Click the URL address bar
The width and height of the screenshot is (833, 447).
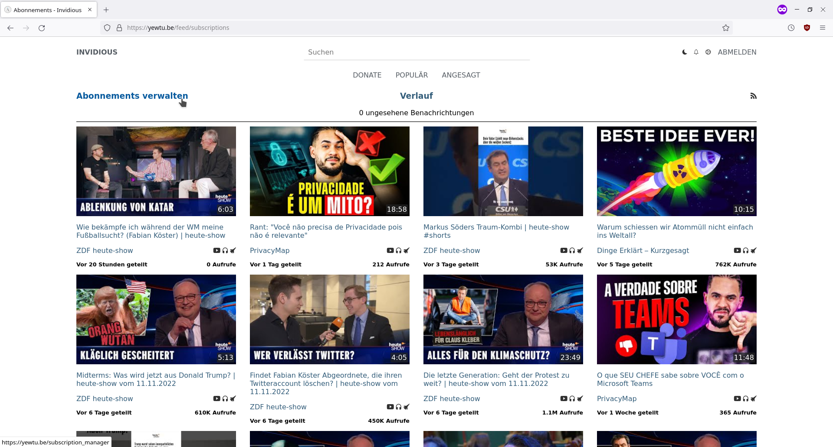(x=416, y=28)
